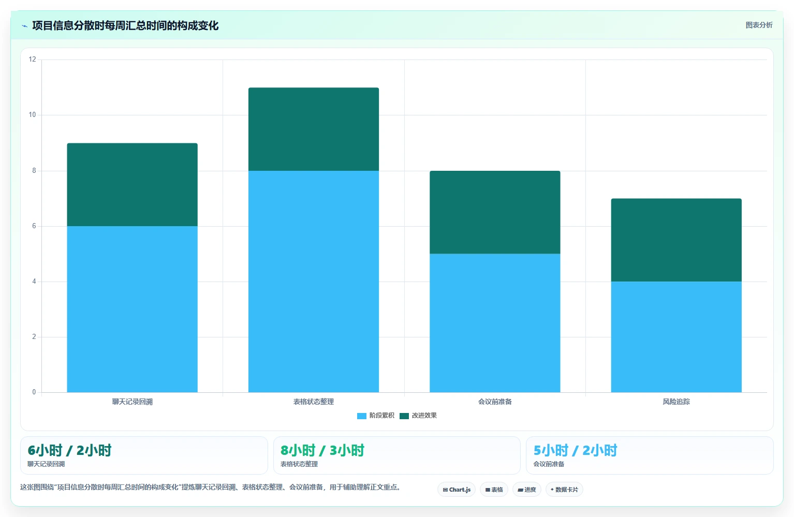Select the blue bar segment for 表格状态整理
794x517 pixels.
[314, 282]
